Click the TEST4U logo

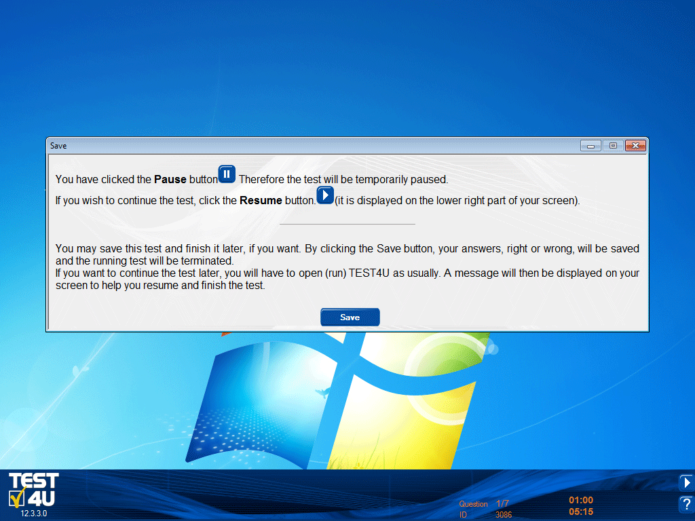coord(33,490)
